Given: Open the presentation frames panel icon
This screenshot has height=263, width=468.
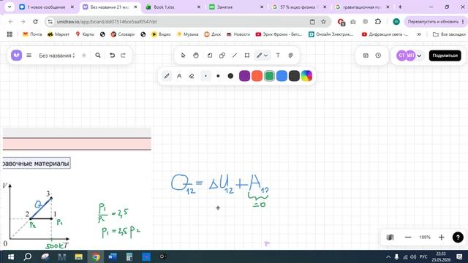Looking at the screenshot, I should 366,56.
